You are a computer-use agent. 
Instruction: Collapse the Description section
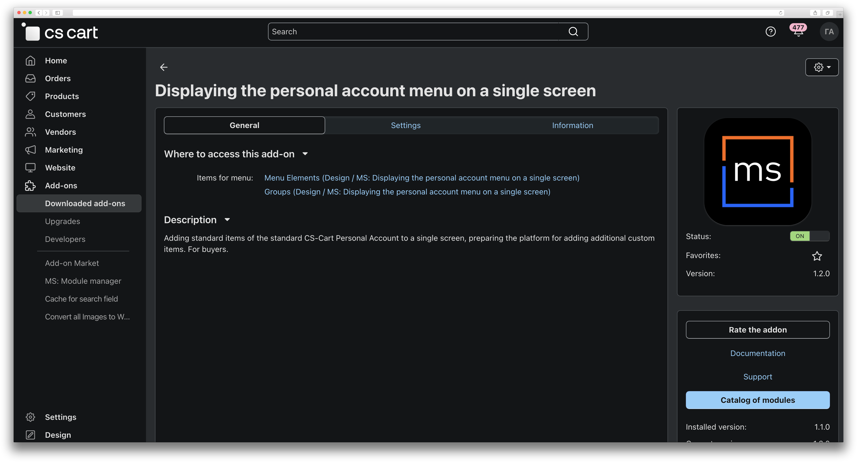tap(227, 220)
